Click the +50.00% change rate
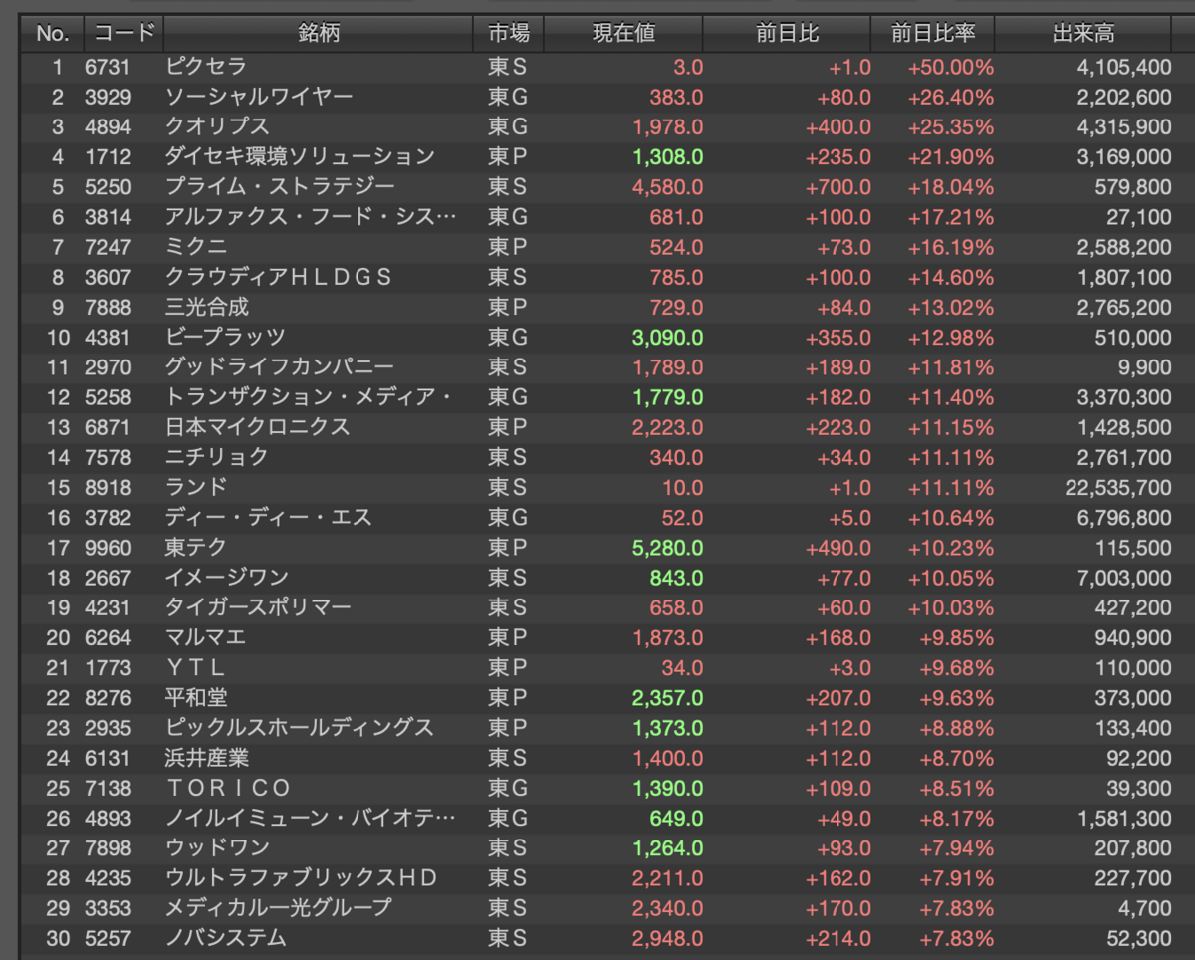The image size is (1195, 960). click(x=950, y=67)
